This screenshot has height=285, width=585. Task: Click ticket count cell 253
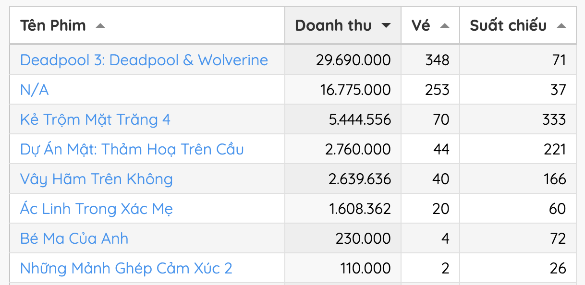click(437, 90)
